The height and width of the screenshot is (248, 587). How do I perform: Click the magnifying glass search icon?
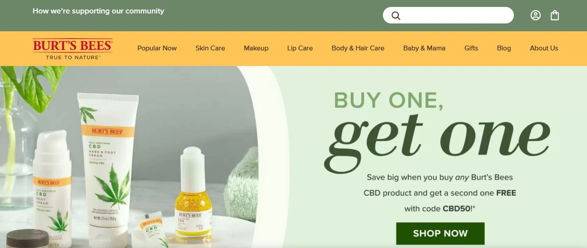point(396,16)
